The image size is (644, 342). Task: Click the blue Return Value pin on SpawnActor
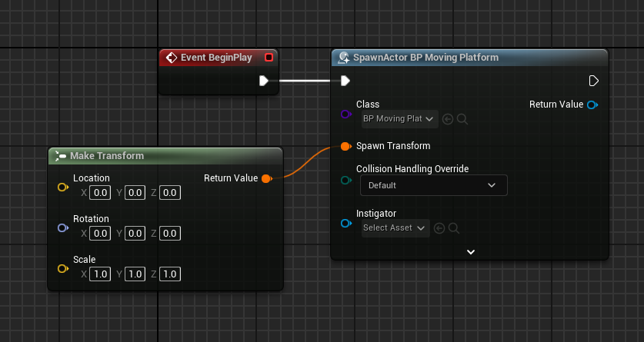click(x=592, y=105)
